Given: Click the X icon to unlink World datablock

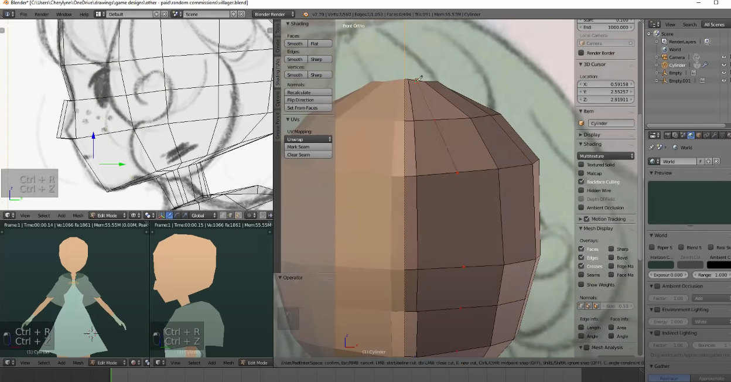Looking at the screenshot, I should tap(716, 161).
